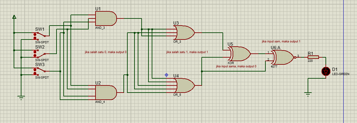Click the "SW2" reference label
357x123 pixels.
coord(40,47)
